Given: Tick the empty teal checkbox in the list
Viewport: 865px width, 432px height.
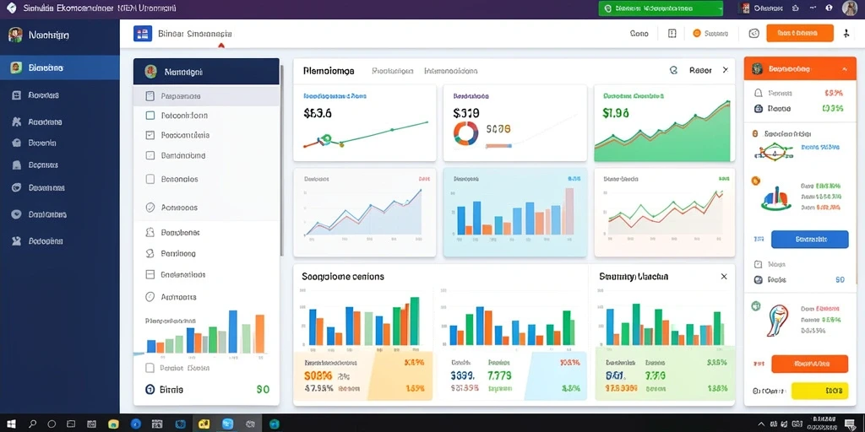Looking at the screenshot, I should [x=150, y=116].
